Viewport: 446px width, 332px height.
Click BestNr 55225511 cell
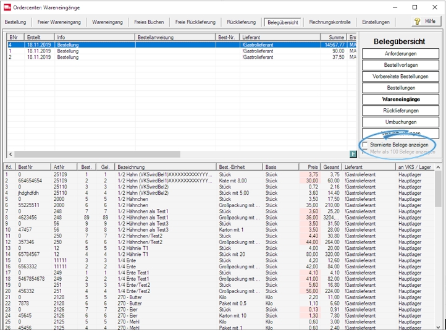tap(29, 205)
